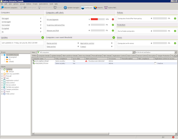Click the Unmanaged computers link
The width and height of the screenshot is (178, 139).
[x=6, y=22]
